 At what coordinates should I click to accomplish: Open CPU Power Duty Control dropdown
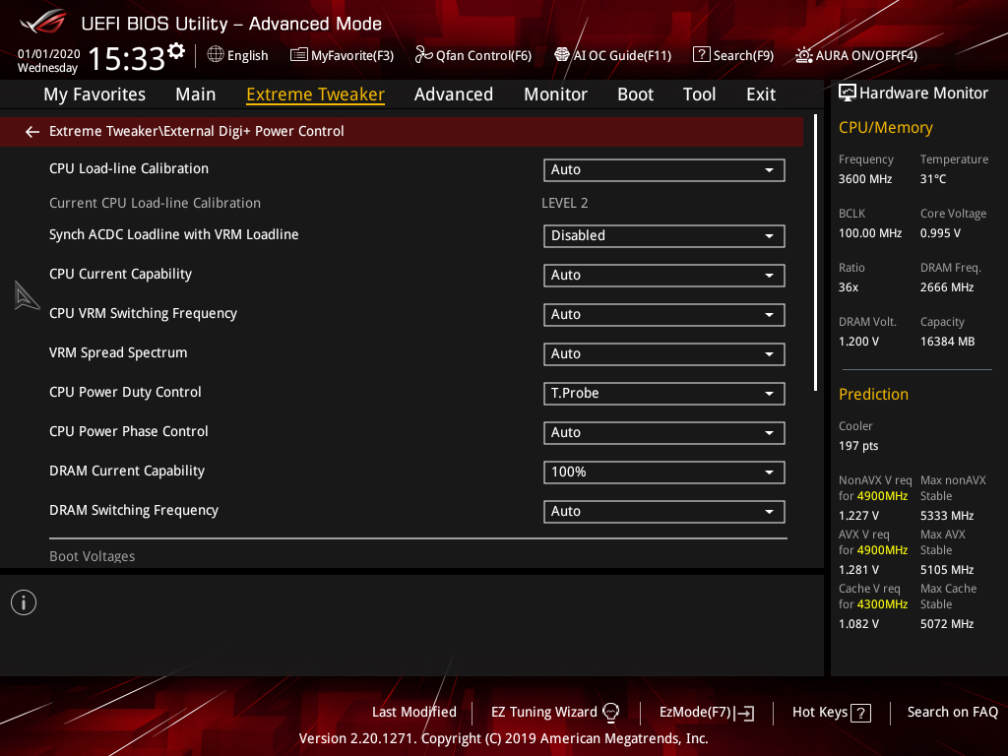(664, 394)
